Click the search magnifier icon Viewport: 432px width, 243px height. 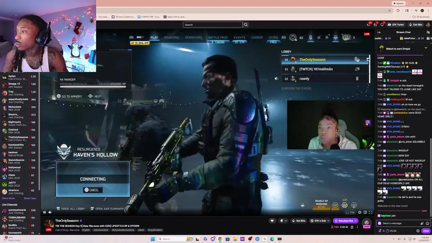click(246, 25)
